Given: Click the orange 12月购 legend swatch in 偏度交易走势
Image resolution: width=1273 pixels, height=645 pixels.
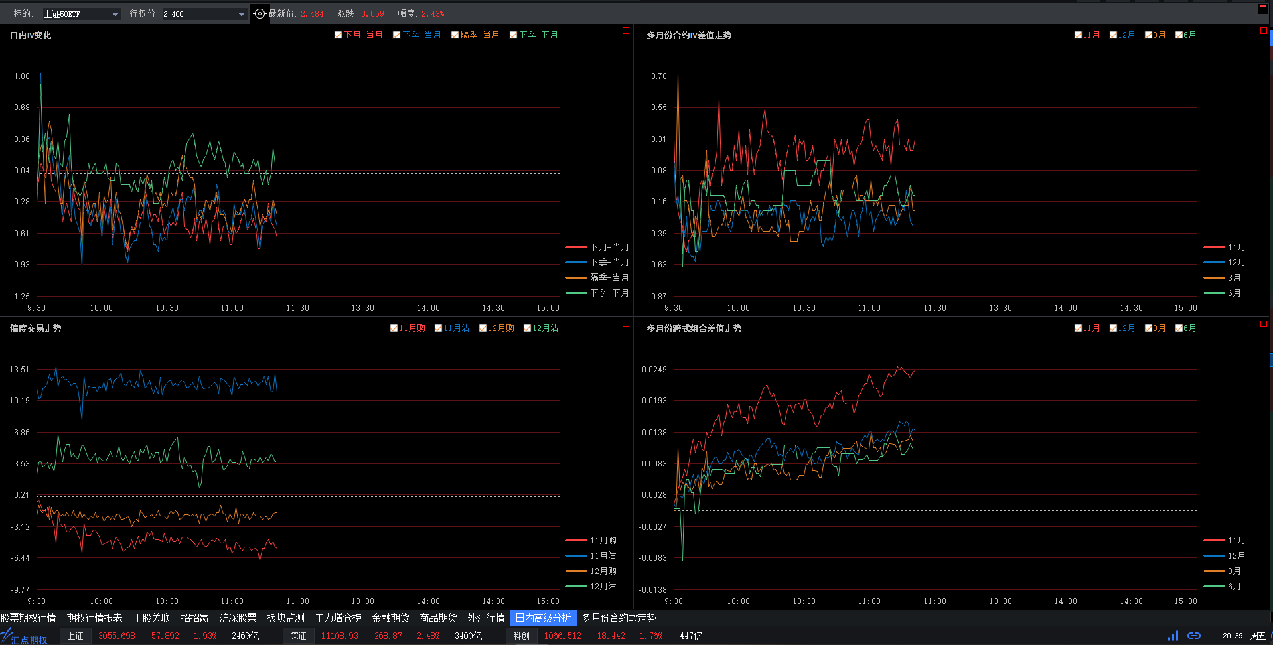Looking at the screenshot, I should point(576,571).
